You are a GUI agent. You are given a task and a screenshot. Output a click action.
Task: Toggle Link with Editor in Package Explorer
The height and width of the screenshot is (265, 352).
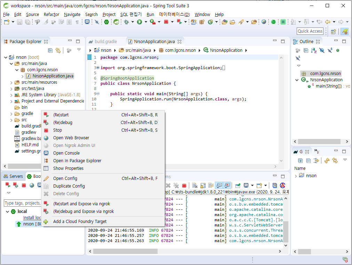[x=58, y=50]
